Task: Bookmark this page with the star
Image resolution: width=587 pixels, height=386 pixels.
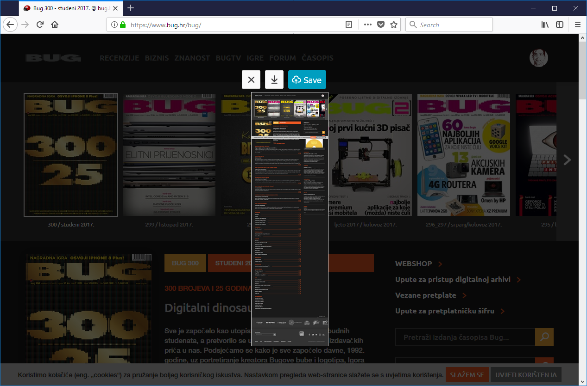Action: (394, 25)
